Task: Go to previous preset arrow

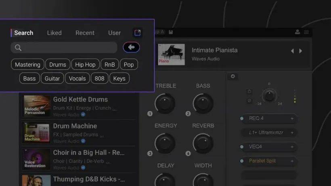Action: tap(292, 51)
